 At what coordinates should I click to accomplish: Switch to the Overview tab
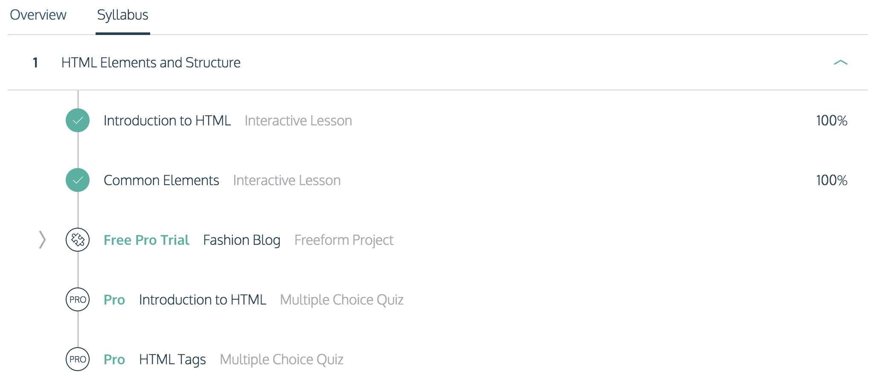pos(38,15)
